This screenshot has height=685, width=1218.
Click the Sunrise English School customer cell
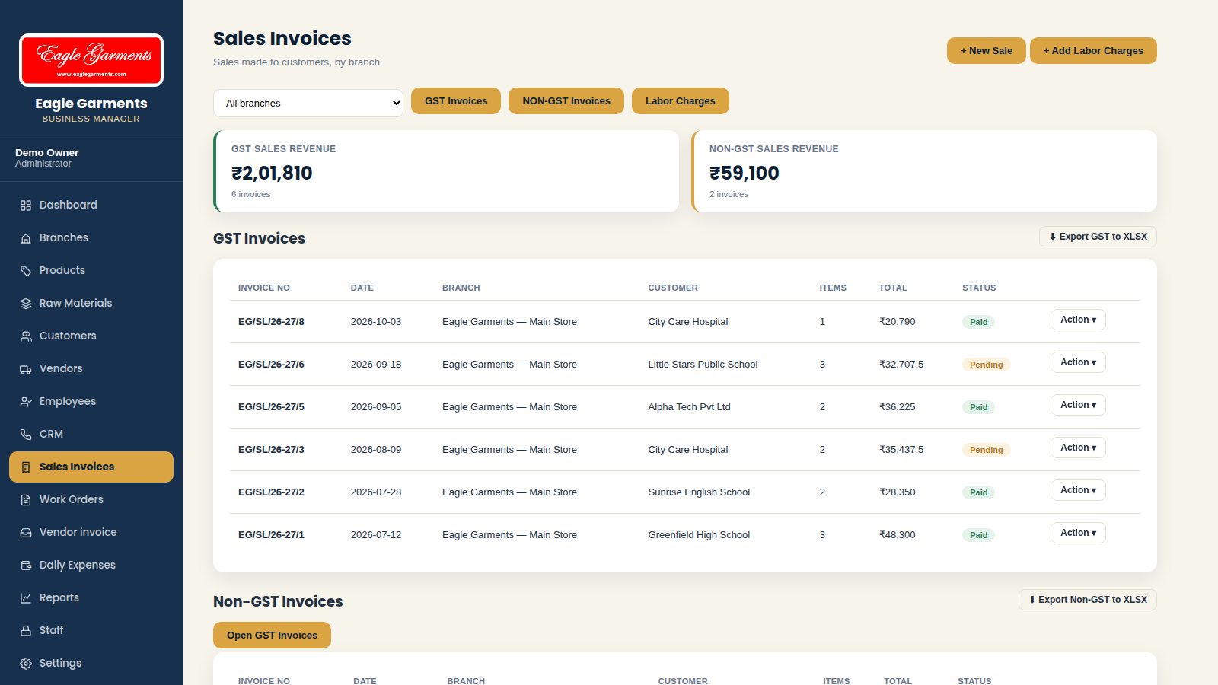click(699, 492)
